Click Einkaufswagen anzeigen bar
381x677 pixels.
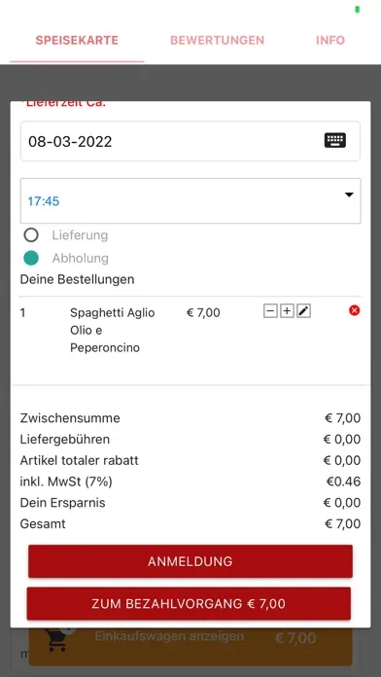pos(190,641)
